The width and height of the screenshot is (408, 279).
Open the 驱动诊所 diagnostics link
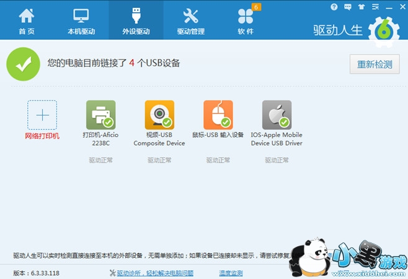pos(155,273)
